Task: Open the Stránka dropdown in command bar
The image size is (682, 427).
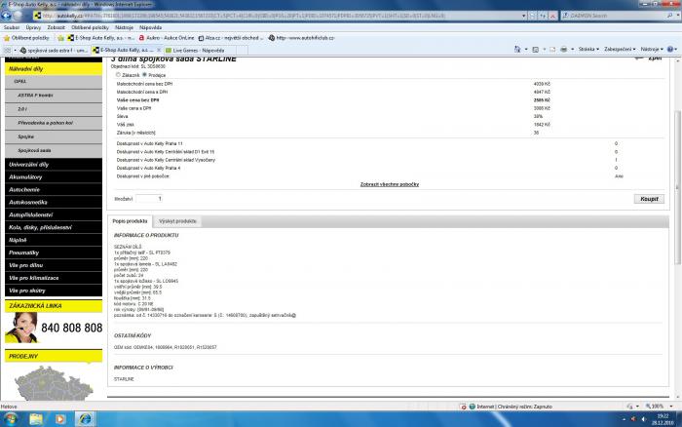Action: coord(587,49)
